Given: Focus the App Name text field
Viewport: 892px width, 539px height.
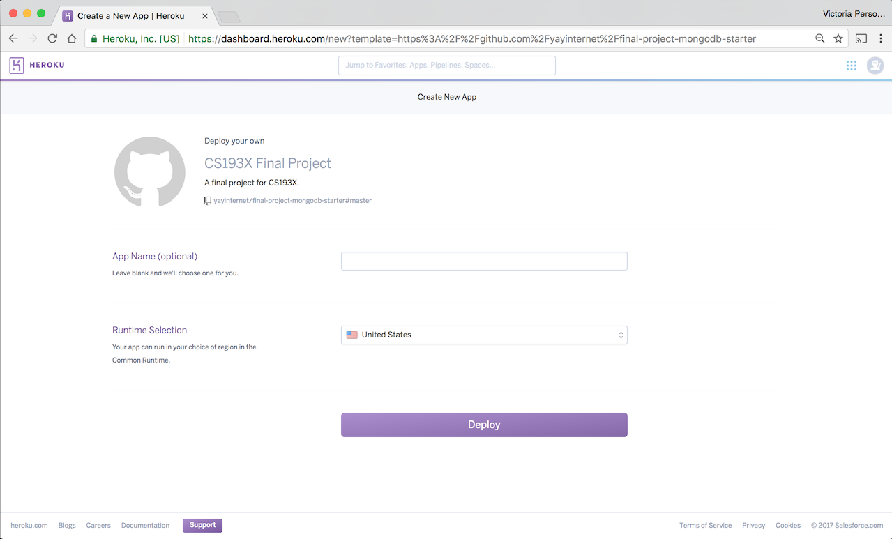Looking at the screenshot, I should pos(484,261).
